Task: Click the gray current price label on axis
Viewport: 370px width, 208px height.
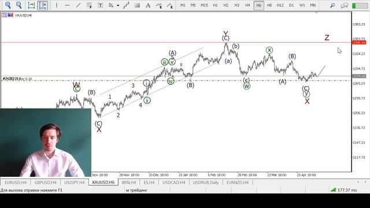Action: coord(359,76)
